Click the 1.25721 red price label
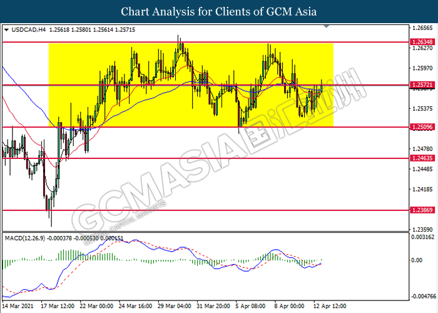The width and height of the screenshot is (438, 313). click(x=422, y=85)
